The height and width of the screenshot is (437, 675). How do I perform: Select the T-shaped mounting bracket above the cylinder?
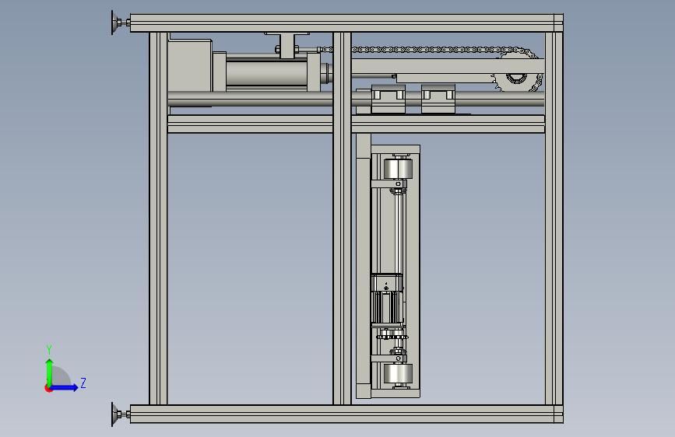(287, 45)
